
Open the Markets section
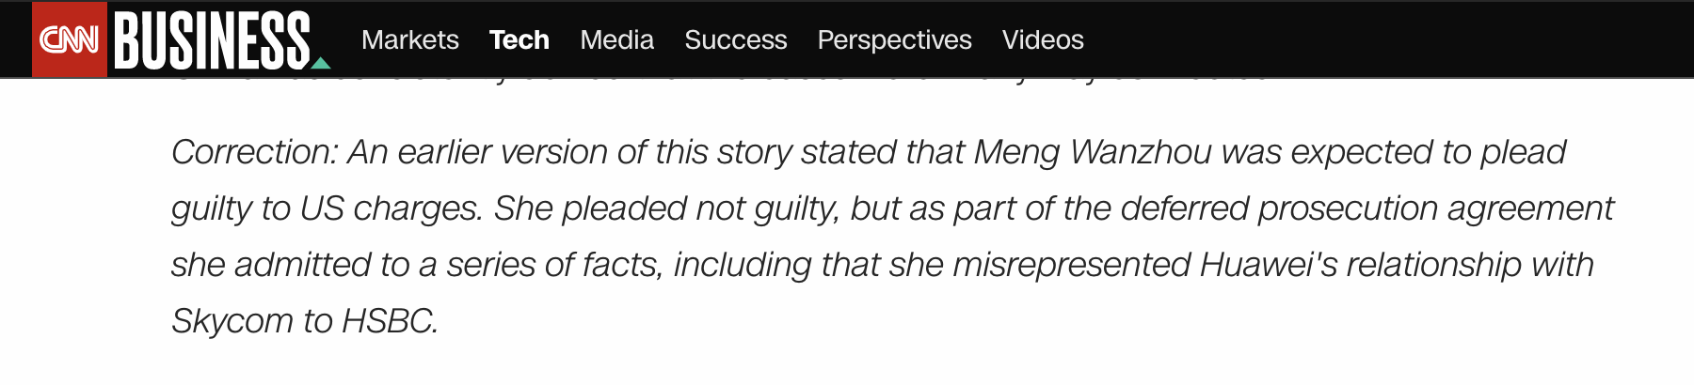[x=409, y=39]
